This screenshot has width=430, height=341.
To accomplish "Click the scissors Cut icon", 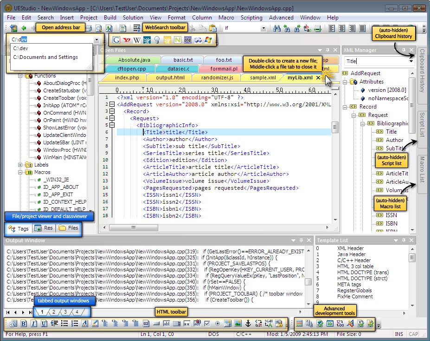I will [x=192, y=28].
